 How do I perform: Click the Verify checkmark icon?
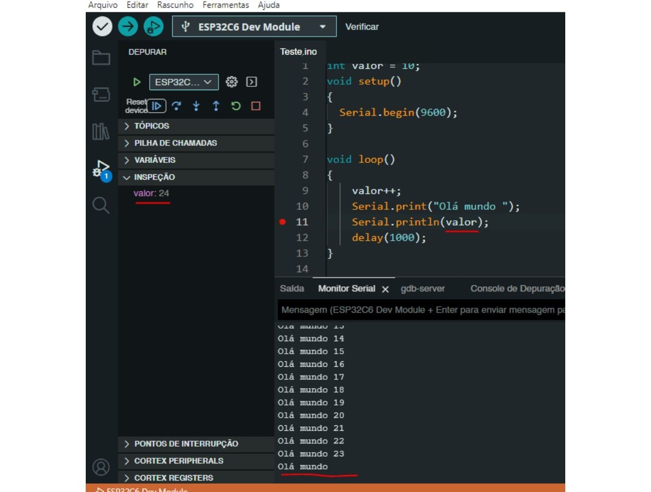click(102, 26)
